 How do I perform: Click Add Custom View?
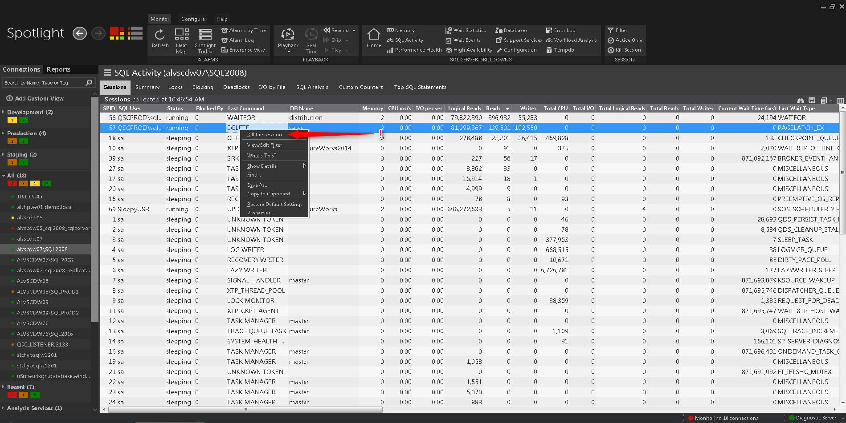point(35,98)
